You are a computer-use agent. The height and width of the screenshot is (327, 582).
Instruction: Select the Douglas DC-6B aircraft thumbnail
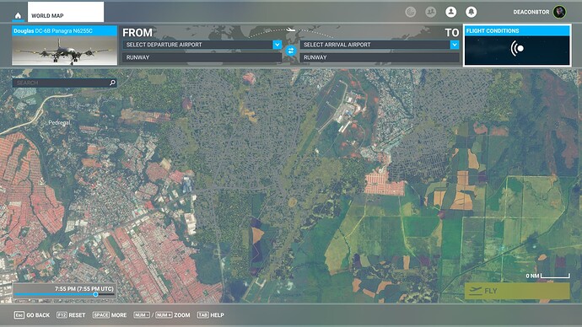coord(65,46)
